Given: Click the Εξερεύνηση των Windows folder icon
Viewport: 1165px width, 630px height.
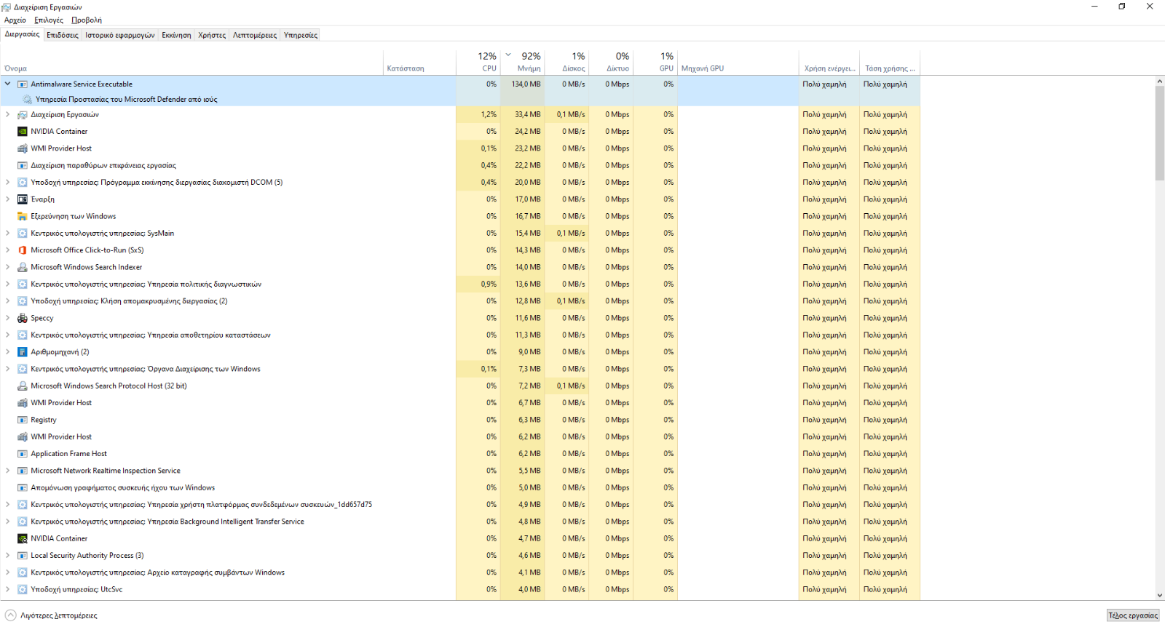Looking at the screenshot, I should pos(23,217).
